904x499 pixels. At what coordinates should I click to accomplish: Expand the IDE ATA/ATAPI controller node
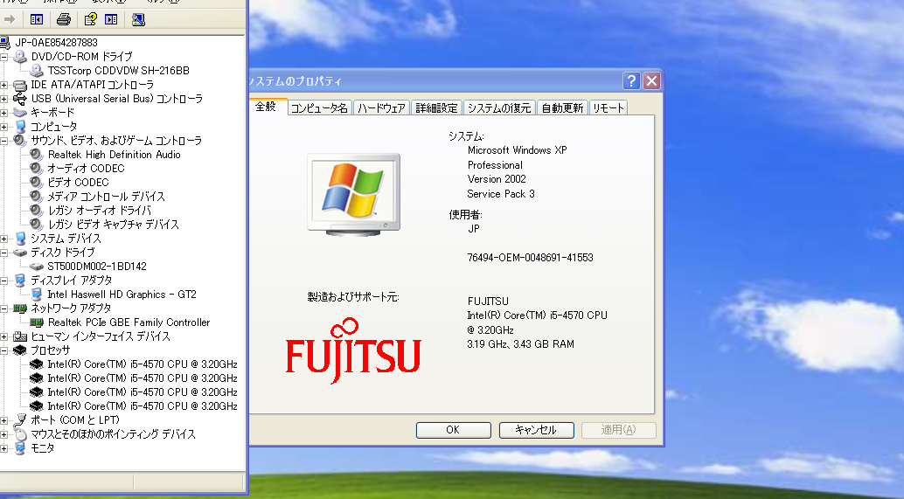coord(4,85)
